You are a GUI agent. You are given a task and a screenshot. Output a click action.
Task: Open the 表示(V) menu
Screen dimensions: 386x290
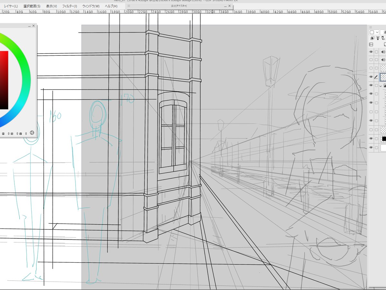pos(51,6)
